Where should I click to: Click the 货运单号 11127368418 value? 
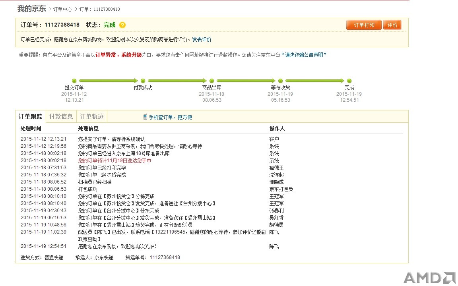[x=165, y=257]
